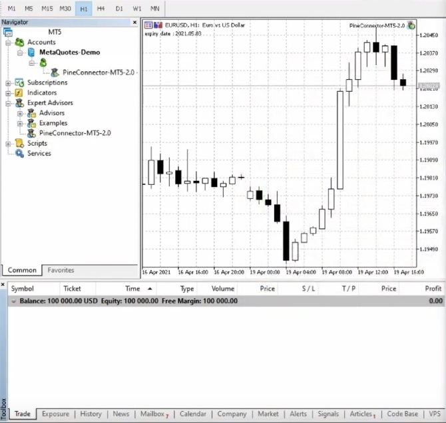
Task: Close the Toolbox panel
Action: click(x=3, y=285)
